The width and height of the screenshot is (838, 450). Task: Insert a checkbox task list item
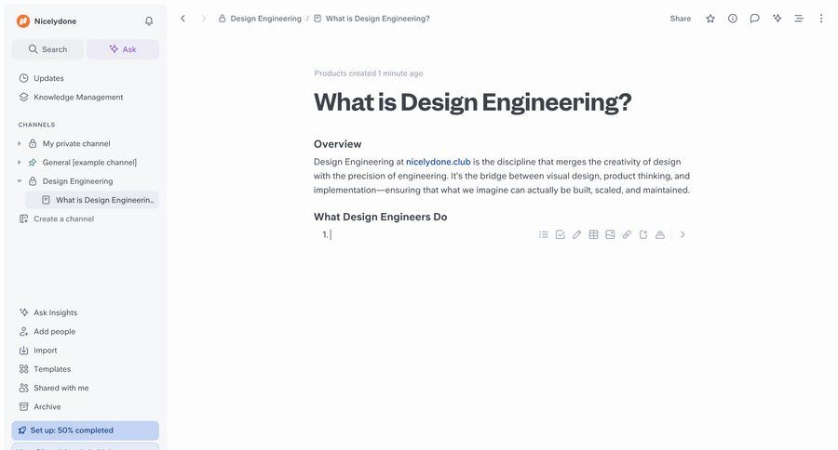tap(561, 234)
